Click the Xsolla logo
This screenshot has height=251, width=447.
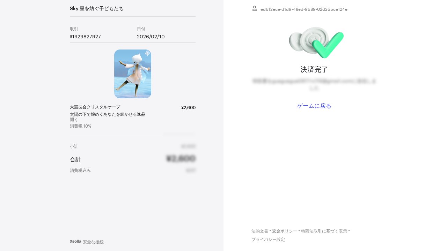[75, 241]
